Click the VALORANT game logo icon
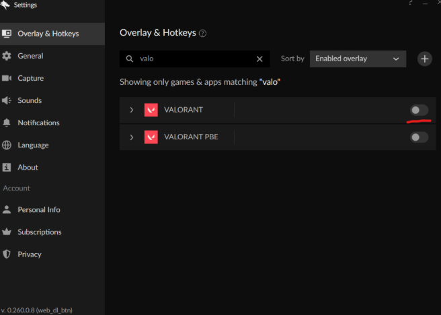Image resolution: width=441 pixels, height=315 pixels. [x=151, y=110]
